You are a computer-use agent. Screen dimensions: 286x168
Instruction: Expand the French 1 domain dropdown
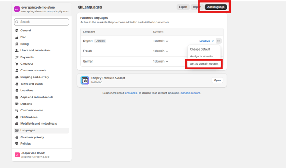(161, 51)
